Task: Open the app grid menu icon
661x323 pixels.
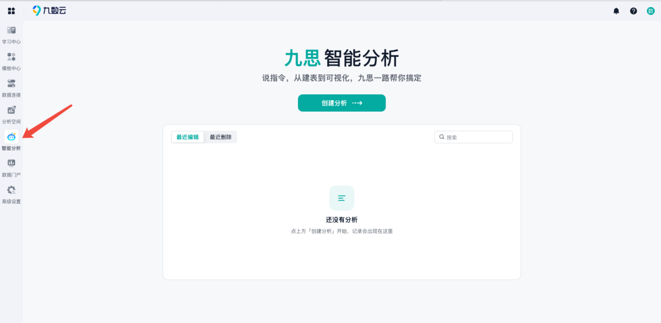Action: pyautogui.click(x=11, y=11)
